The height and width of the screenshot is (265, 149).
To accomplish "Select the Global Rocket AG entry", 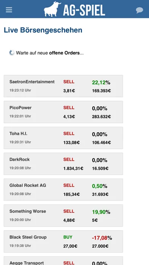I will [x=63, y=190].
